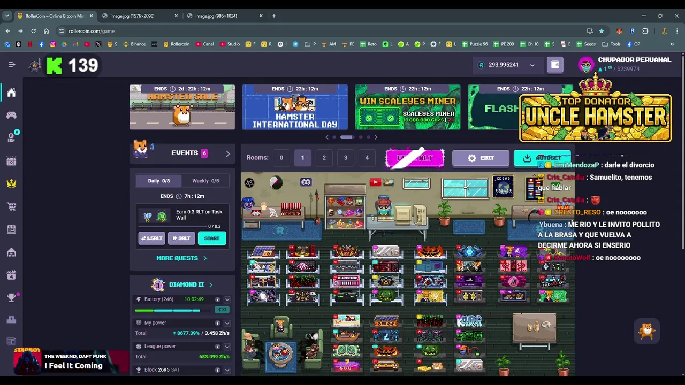Click the hamster helper icon at bottom right
Image resolution: width=685 pixels, height=385 pixels.
pos(646,331)
